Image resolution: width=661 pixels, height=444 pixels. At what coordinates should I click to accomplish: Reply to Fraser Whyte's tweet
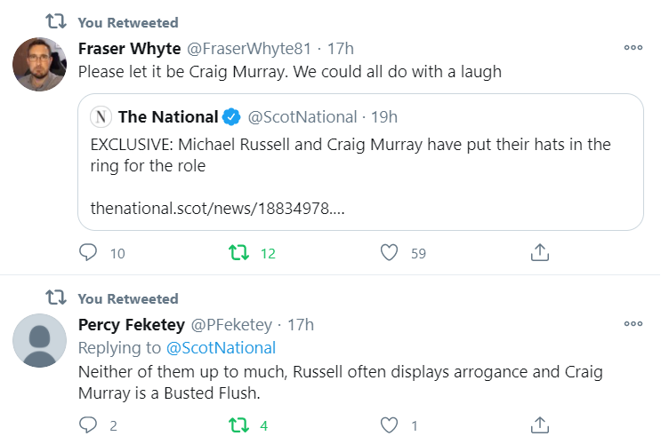(x=88, y=253)
